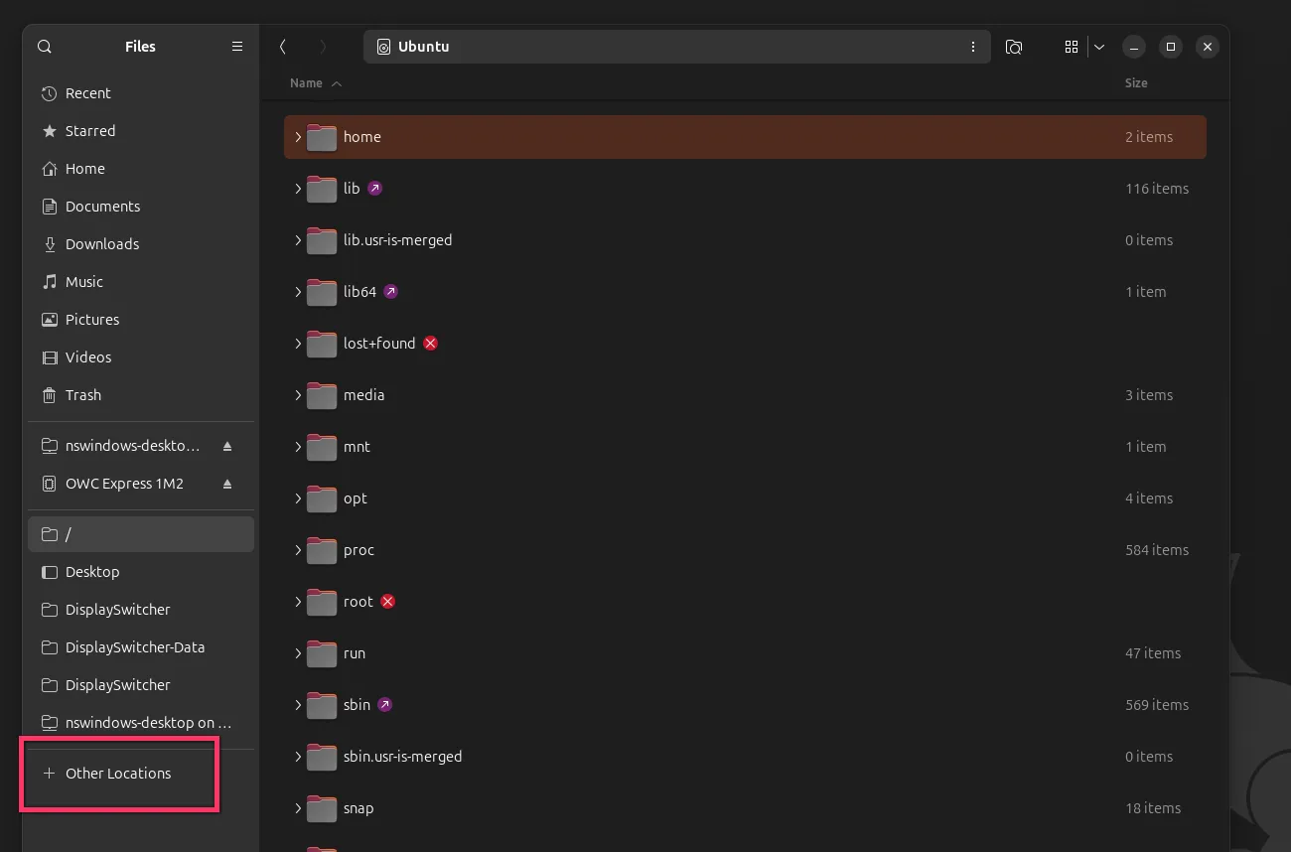The width and height of the screenshot is (1291, 852).
Task: Open the view options dropdown arrow
Action: tap(1099, 47)
